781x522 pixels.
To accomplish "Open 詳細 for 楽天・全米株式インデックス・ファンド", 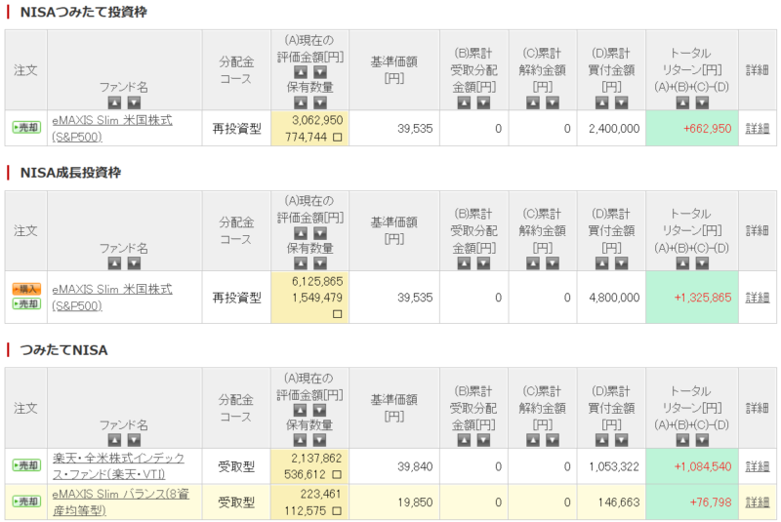I will coord(758,466).
